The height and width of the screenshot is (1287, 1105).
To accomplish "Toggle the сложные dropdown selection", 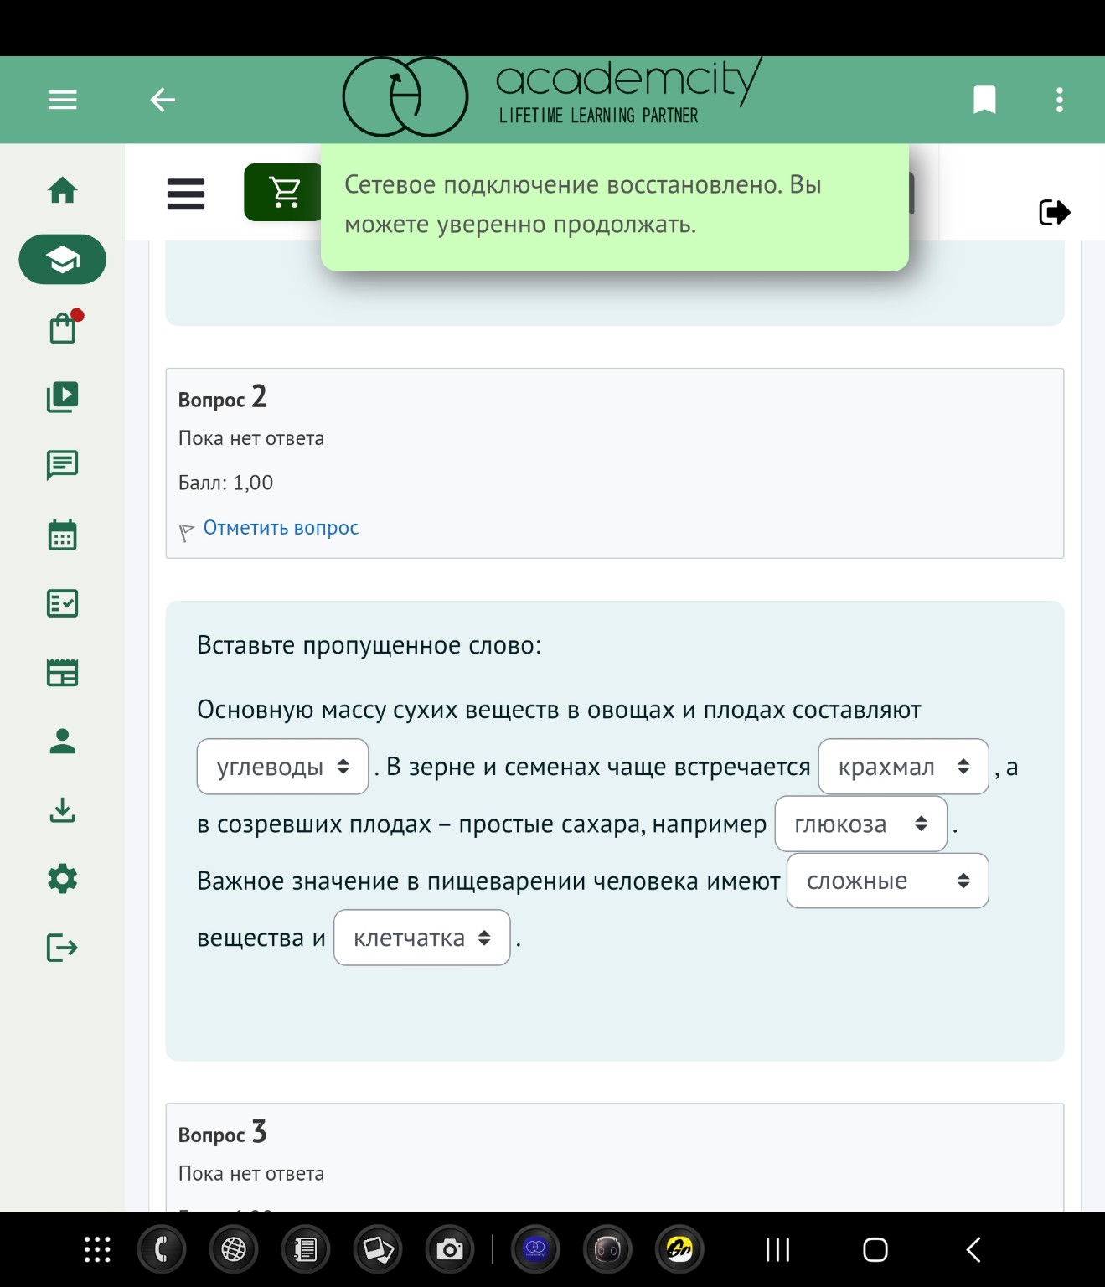I will pos(887,881).
